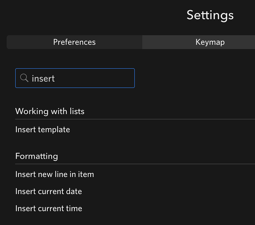Click the search input field

point(75,78)
